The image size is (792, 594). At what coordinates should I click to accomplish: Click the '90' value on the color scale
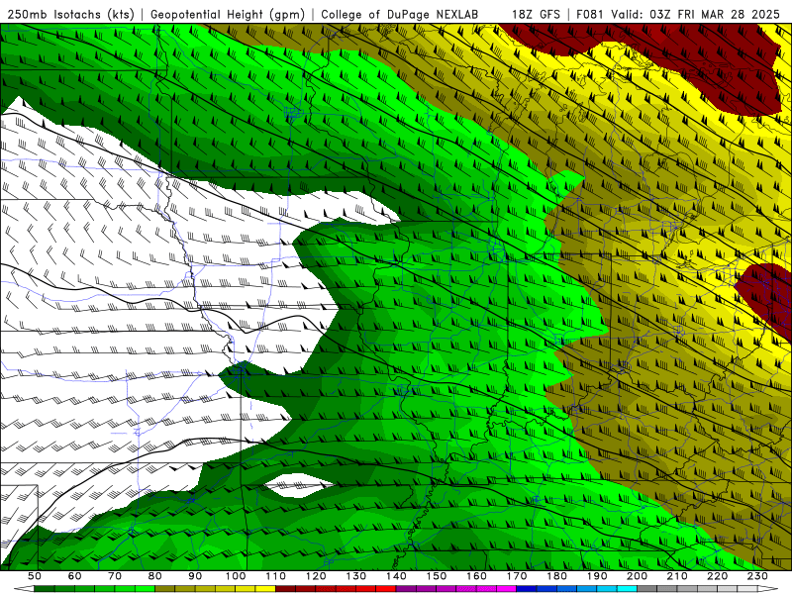[x=195, y=576]
